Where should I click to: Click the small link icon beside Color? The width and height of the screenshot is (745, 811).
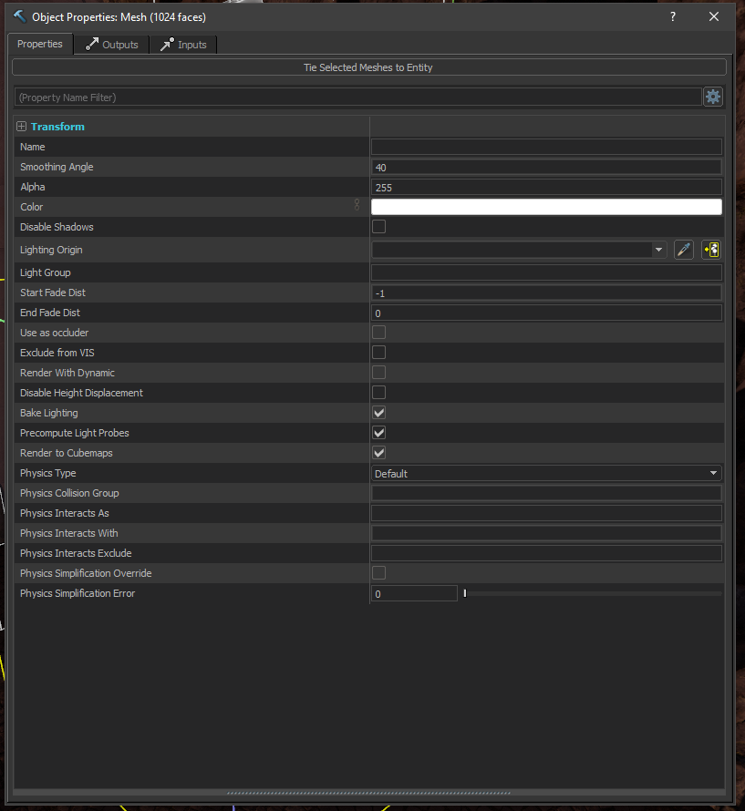click(x=357, y=207)
